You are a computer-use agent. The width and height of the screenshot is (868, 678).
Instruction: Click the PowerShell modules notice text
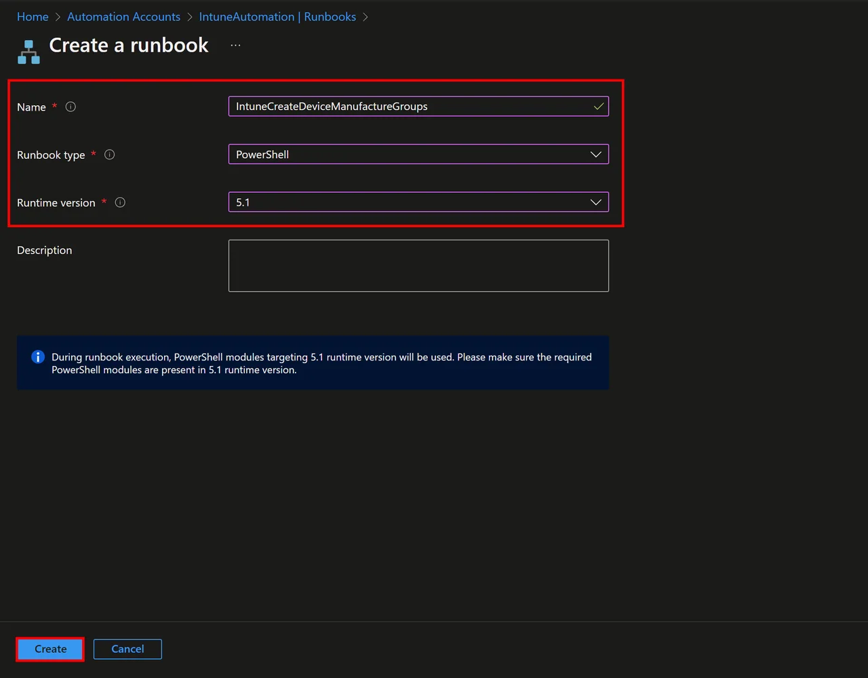point(321,363)
